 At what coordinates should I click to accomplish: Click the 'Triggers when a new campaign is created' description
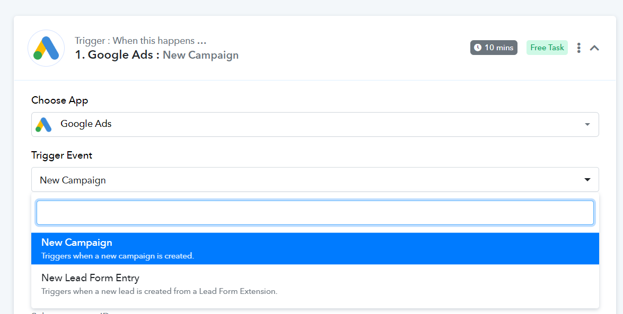tap(118, 256)
